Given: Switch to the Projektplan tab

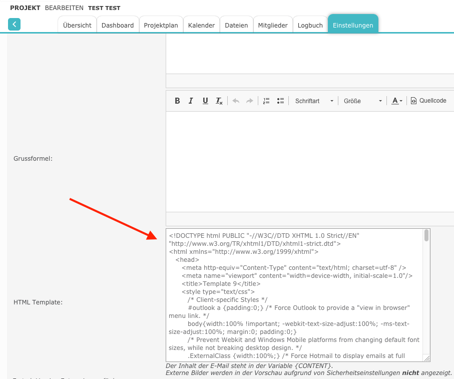Looking at the screenshot, I should (161, 25).
